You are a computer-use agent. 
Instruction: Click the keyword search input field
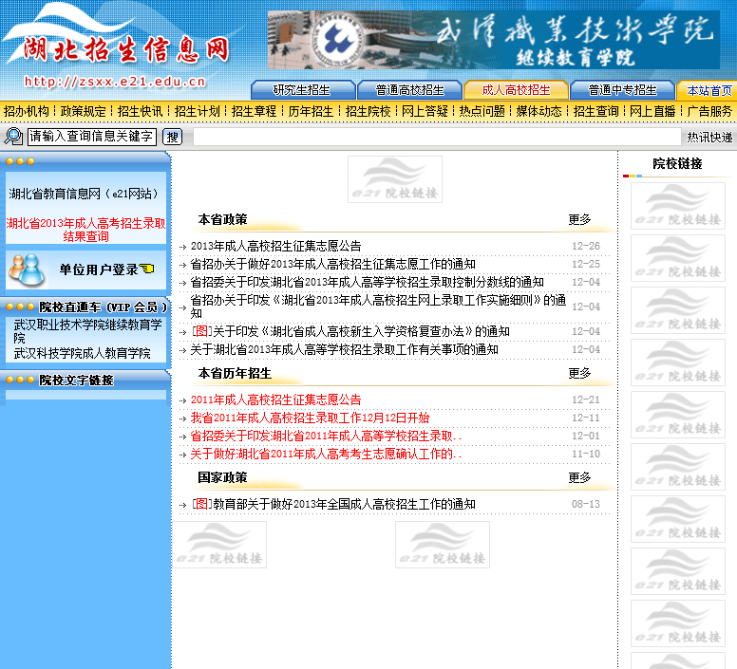click(92, 137)
